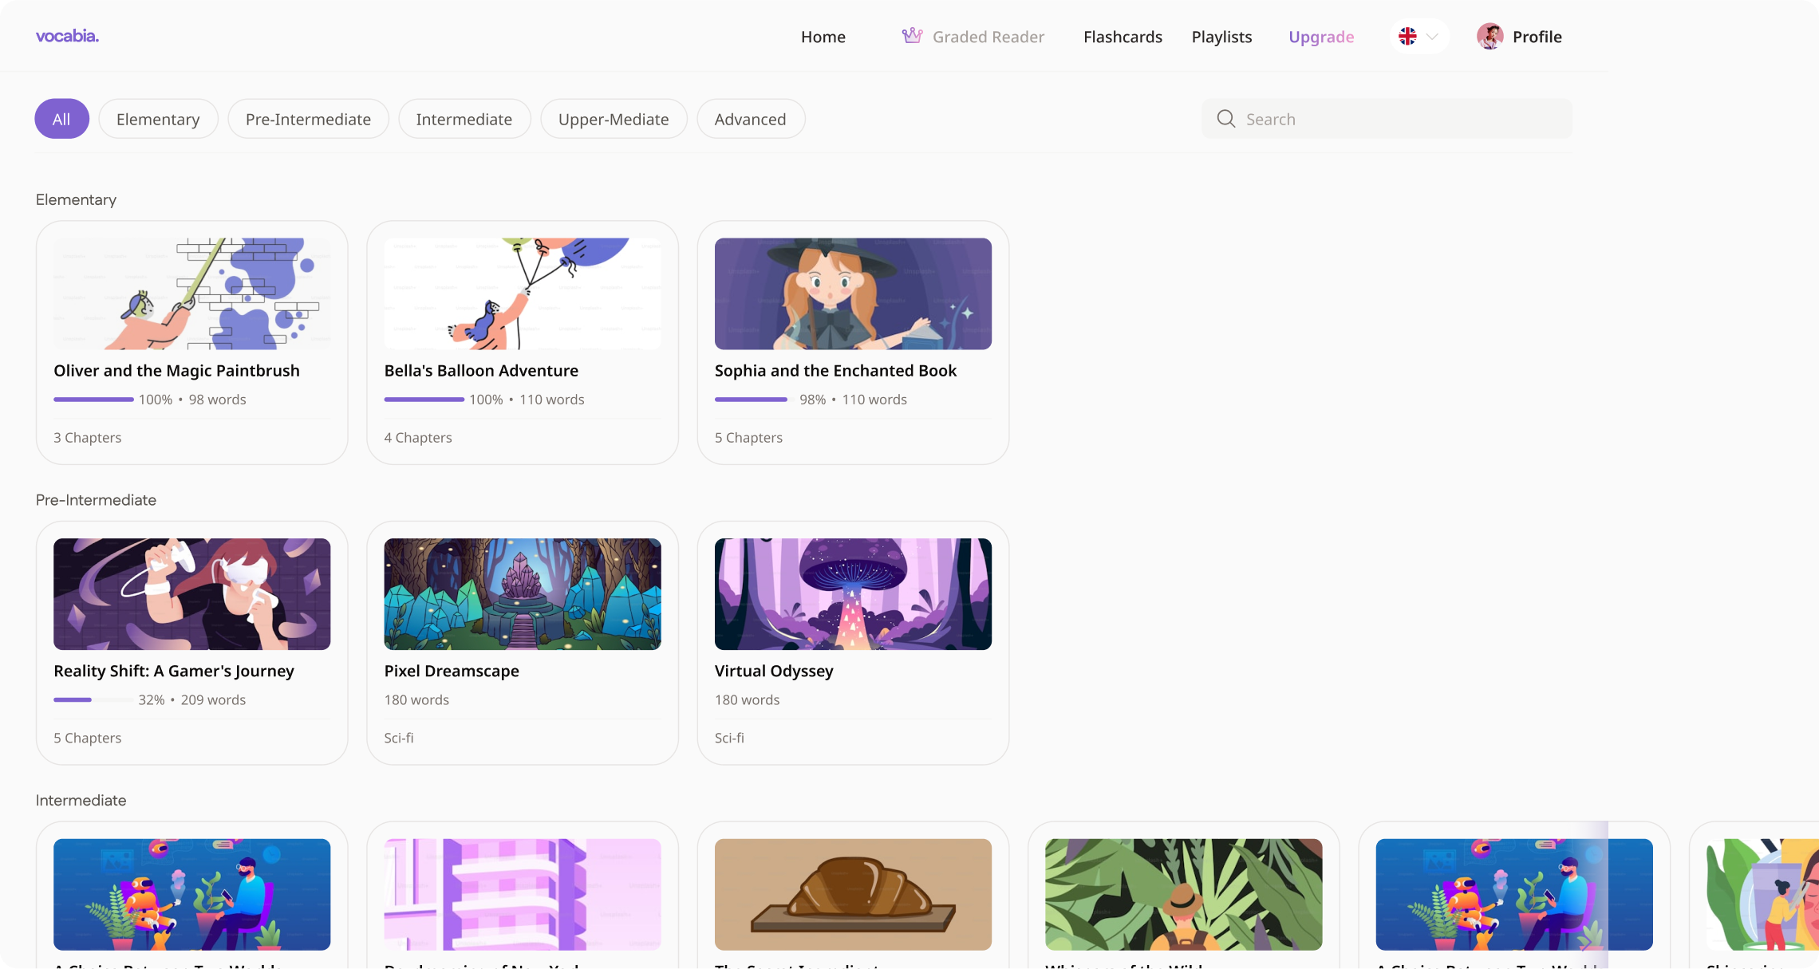
Task: Open Oliver and the Magic Paintbrush thumbnail
Action: coord(191,293)
